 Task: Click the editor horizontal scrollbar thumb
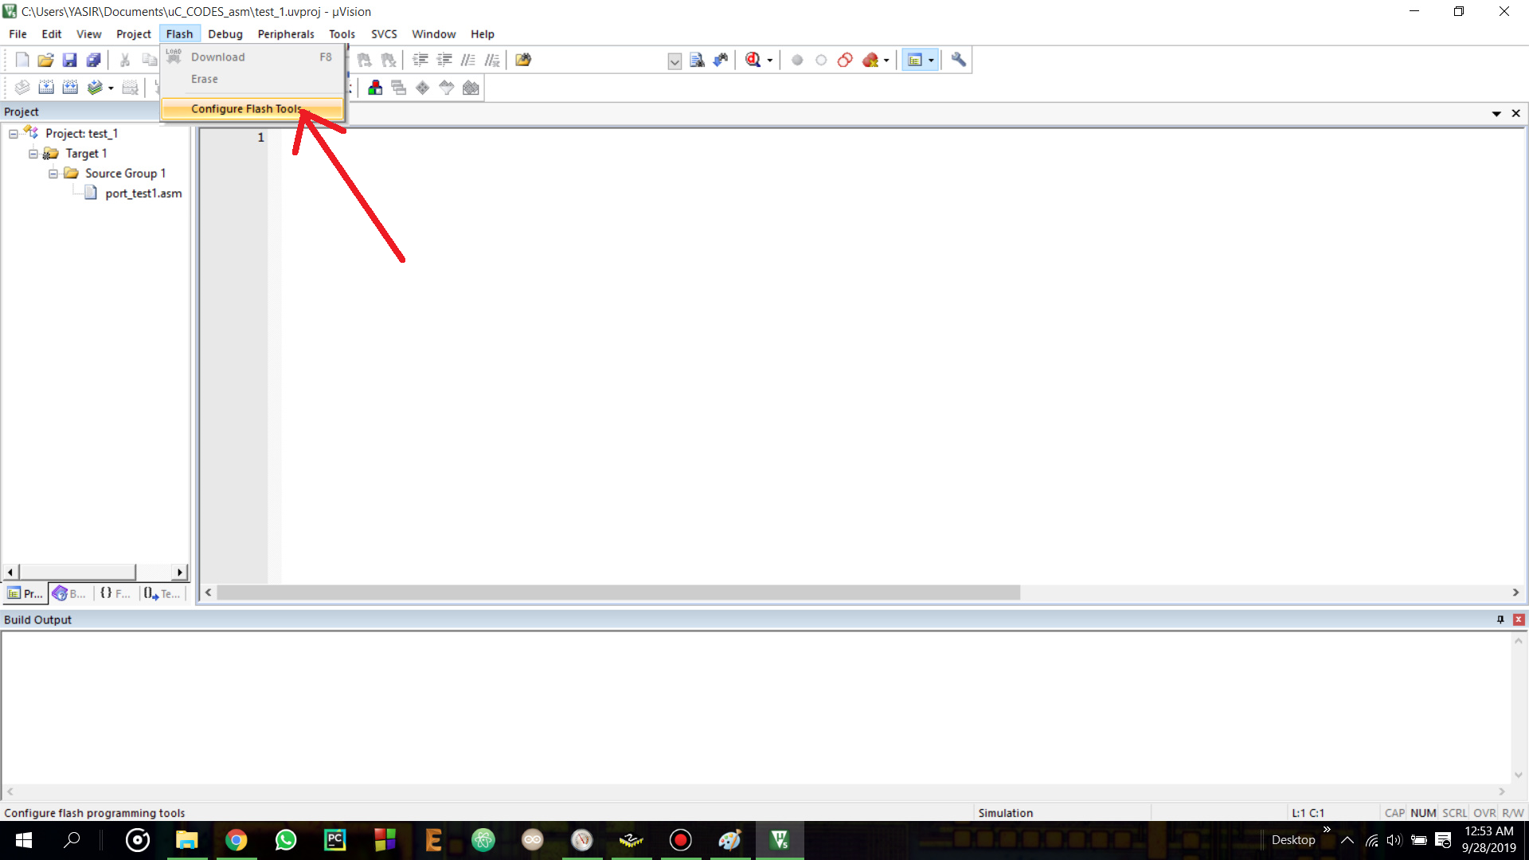point(618,592)
